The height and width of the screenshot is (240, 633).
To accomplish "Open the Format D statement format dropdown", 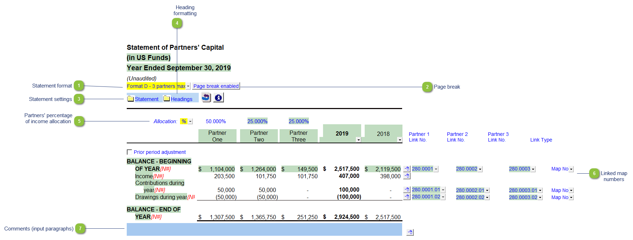I will pyautogui.click(x=188, y=86).
